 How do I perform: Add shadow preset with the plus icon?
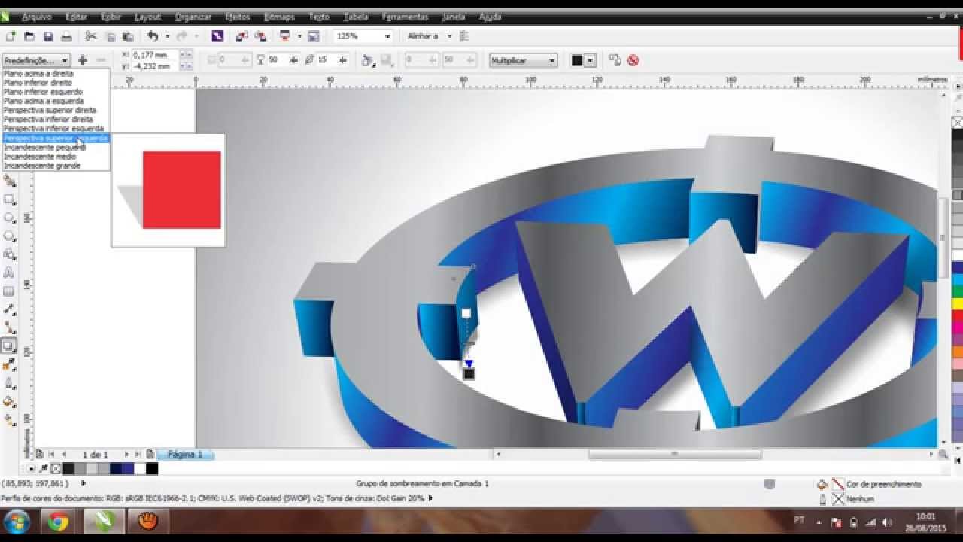pos(83,60)
